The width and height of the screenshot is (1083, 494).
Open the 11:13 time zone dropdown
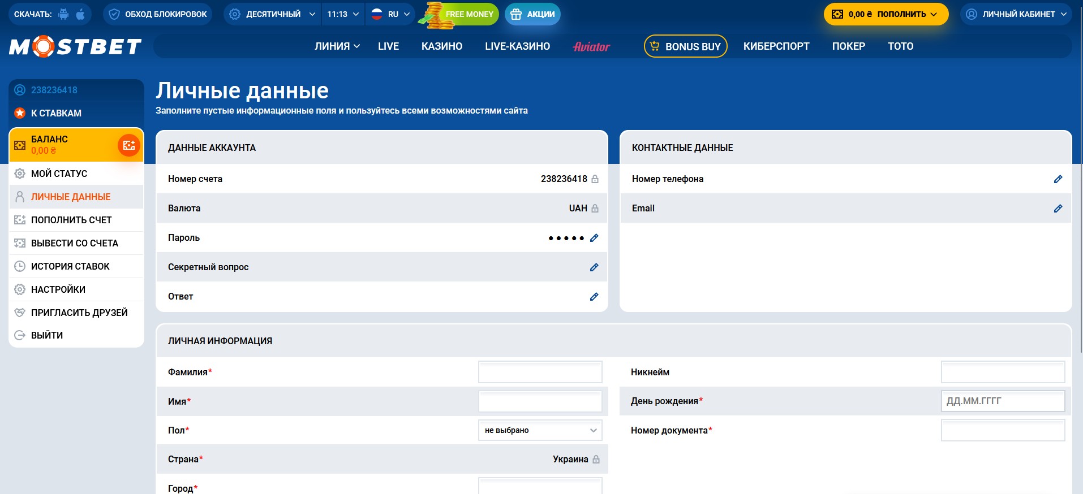tap(343, 14)
